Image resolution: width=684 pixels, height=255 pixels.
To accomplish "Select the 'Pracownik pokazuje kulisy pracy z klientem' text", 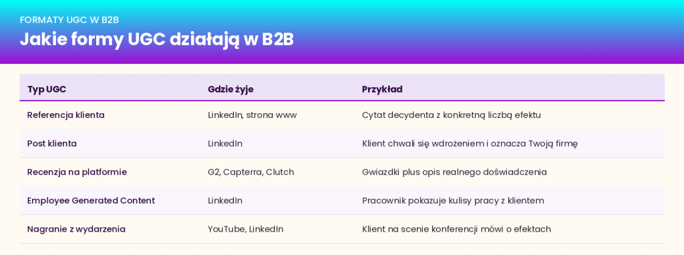I will [453, 201].
